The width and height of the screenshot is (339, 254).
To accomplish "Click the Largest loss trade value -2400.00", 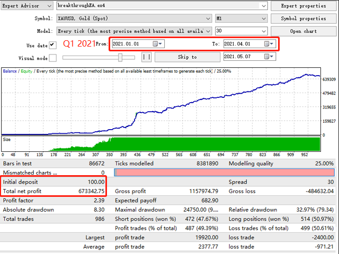I will (323, 238).
